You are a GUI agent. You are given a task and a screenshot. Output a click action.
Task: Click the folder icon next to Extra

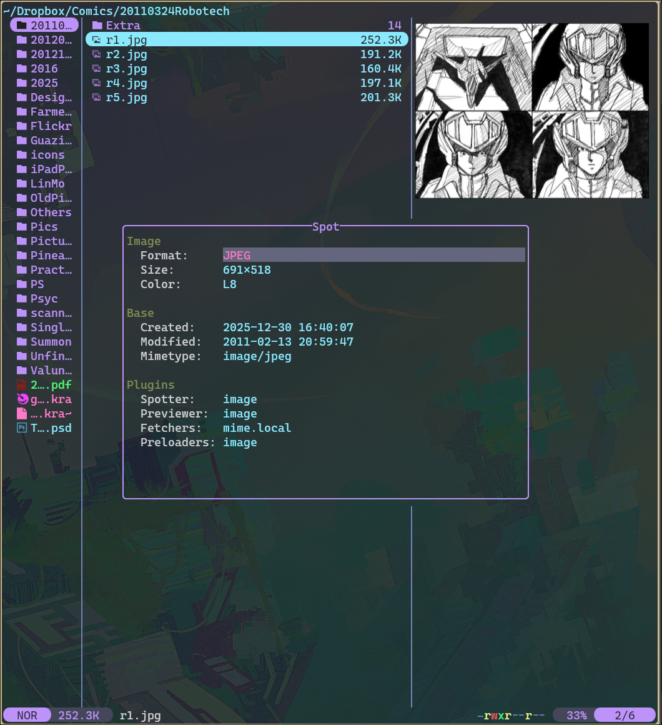pos(97,26)
